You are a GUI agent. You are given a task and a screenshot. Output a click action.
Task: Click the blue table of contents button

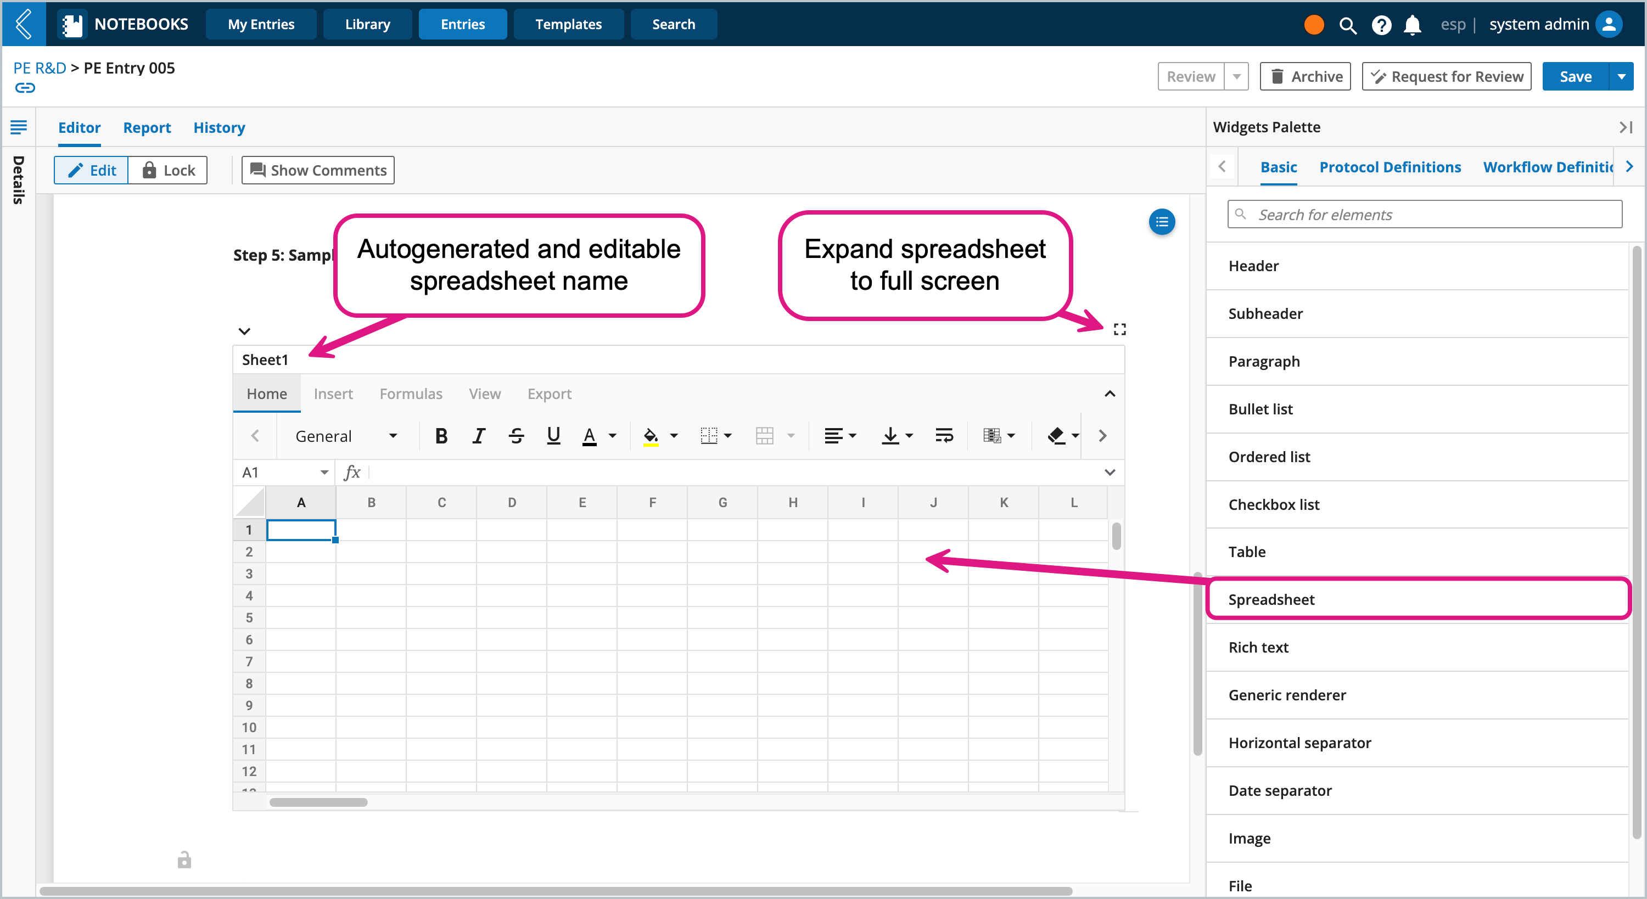(x=1162, y=222)
